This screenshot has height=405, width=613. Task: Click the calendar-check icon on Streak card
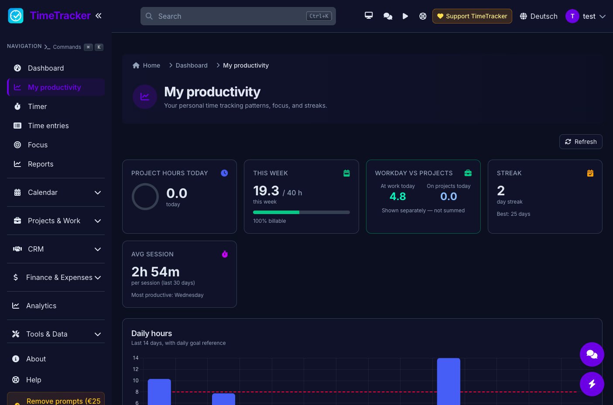coord(590,173)
